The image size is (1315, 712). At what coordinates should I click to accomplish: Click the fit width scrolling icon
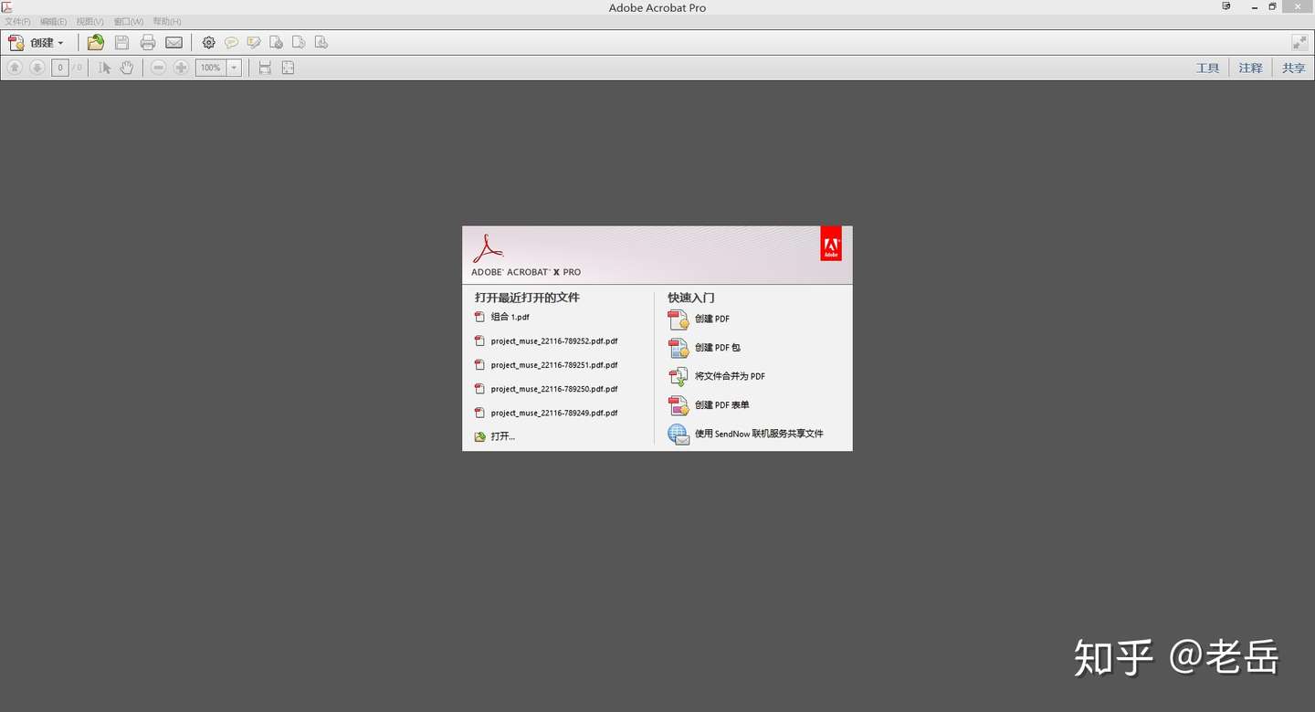tap(265, 68)
